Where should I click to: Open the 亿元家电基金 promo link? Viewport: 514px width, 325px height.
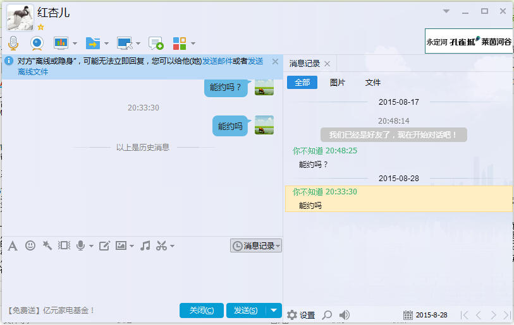(x=51, y=310)
